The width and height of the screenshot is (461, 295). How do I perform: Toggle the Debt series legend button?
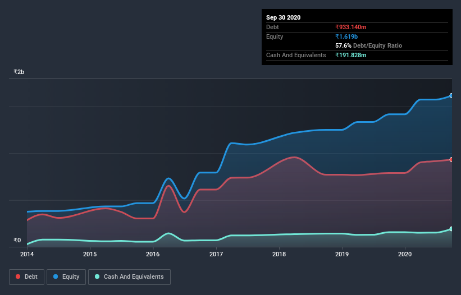click(x=27, y=277)
